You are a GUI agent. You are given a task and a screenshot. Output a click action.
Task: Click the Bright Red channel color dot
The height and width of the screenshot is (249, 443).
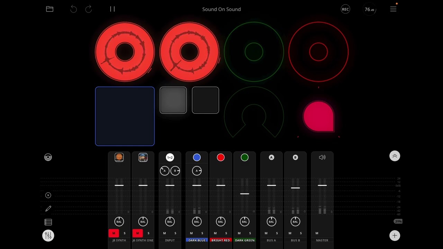tap(221, 157)
